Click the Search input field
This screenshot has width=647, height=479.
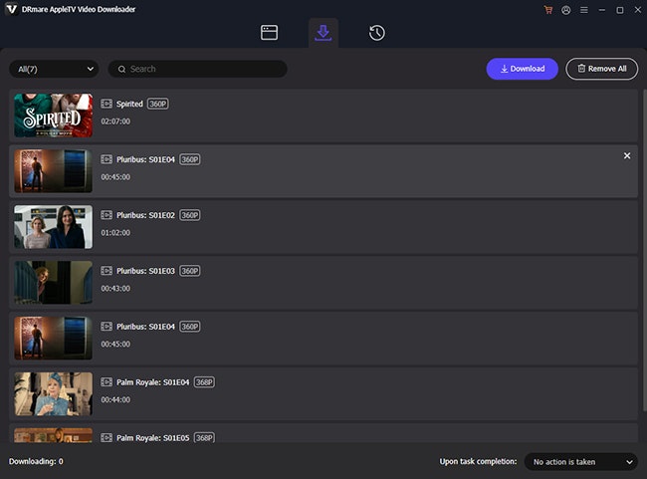pyautogui.click(x=198, y=69)
